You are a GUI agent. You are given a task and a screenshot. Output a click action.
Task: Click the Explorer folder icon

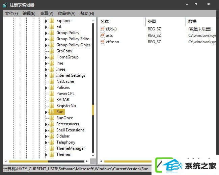(52, 21)
